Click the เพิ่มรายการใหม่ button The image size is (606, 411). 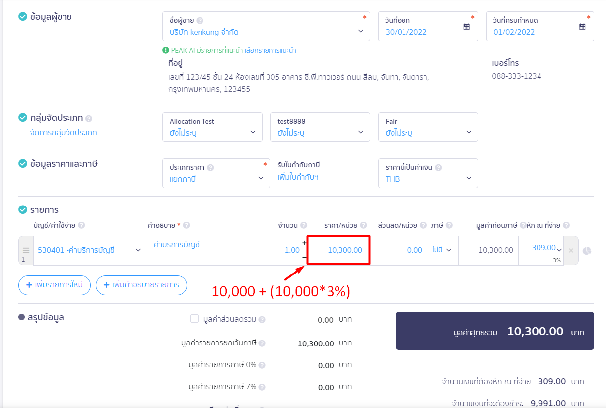[x=54, y=285]
